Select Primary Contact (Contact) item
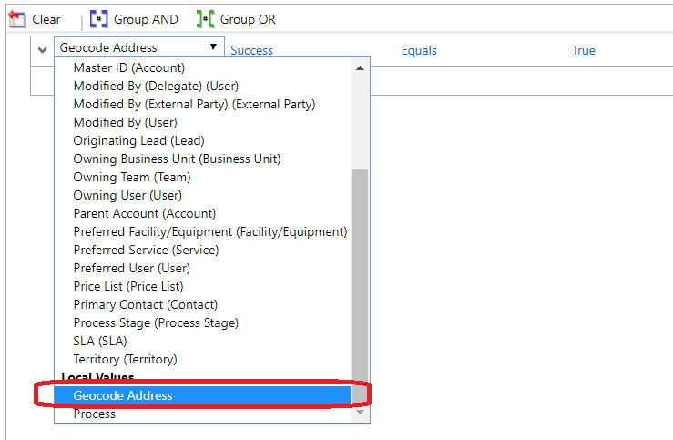 click(x=146, y=304)
